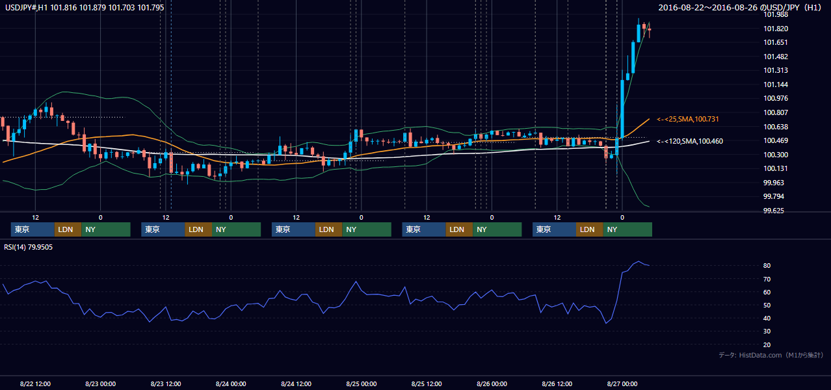
Task: Click price axis value 101.988
Action: [x=776, y=15]
